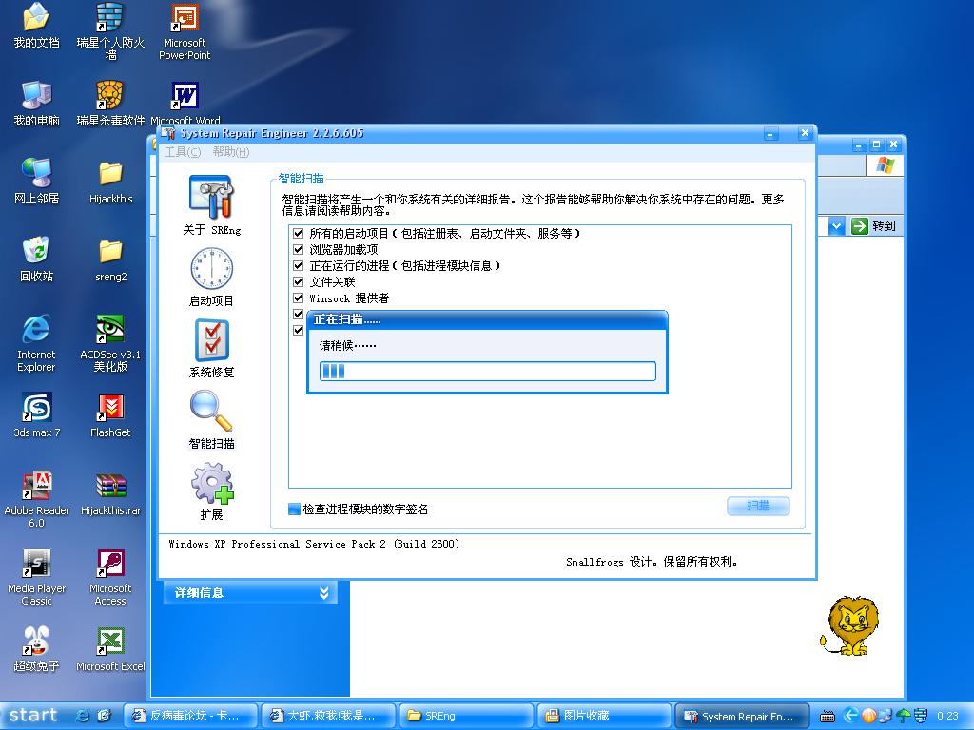Launch 超级兔子 desktop shortcut
Image resolution: width=974 pixels, height=730 pixels.
click(x=36, y=649)
